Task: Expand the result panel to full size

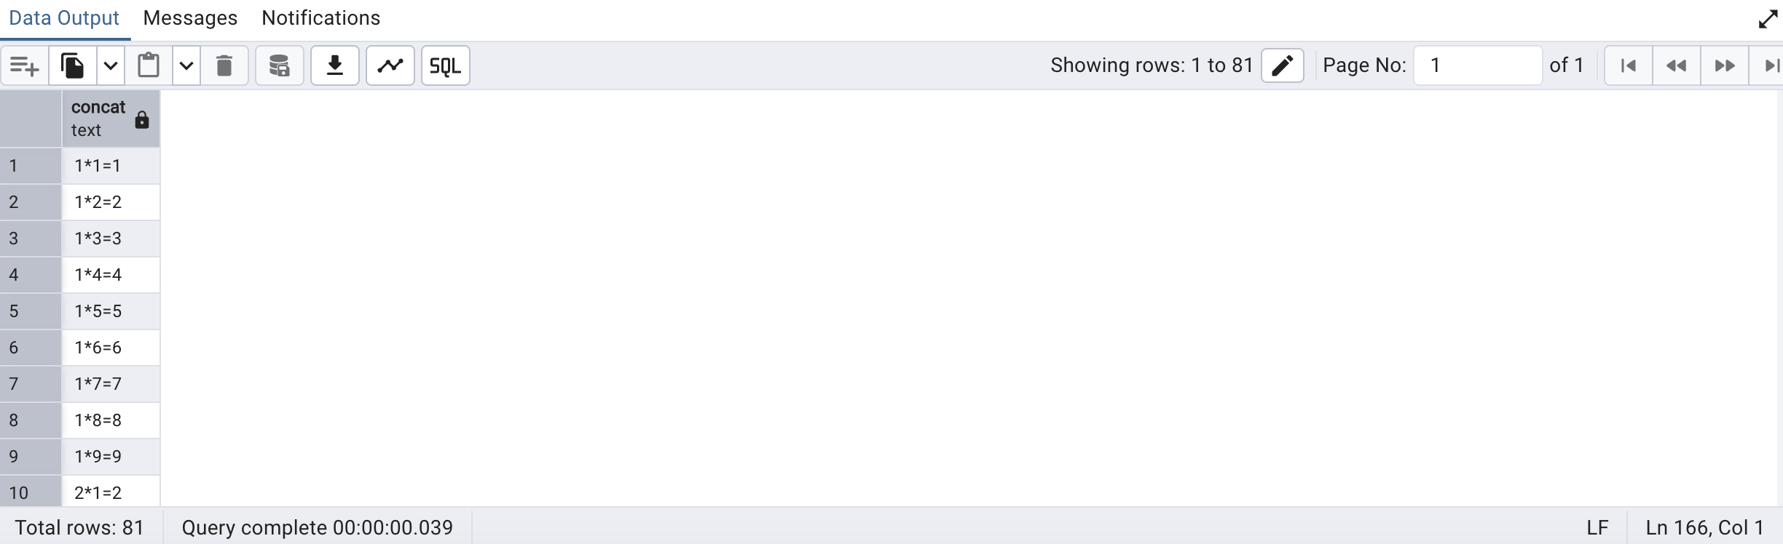Action: pos(1768,19)
